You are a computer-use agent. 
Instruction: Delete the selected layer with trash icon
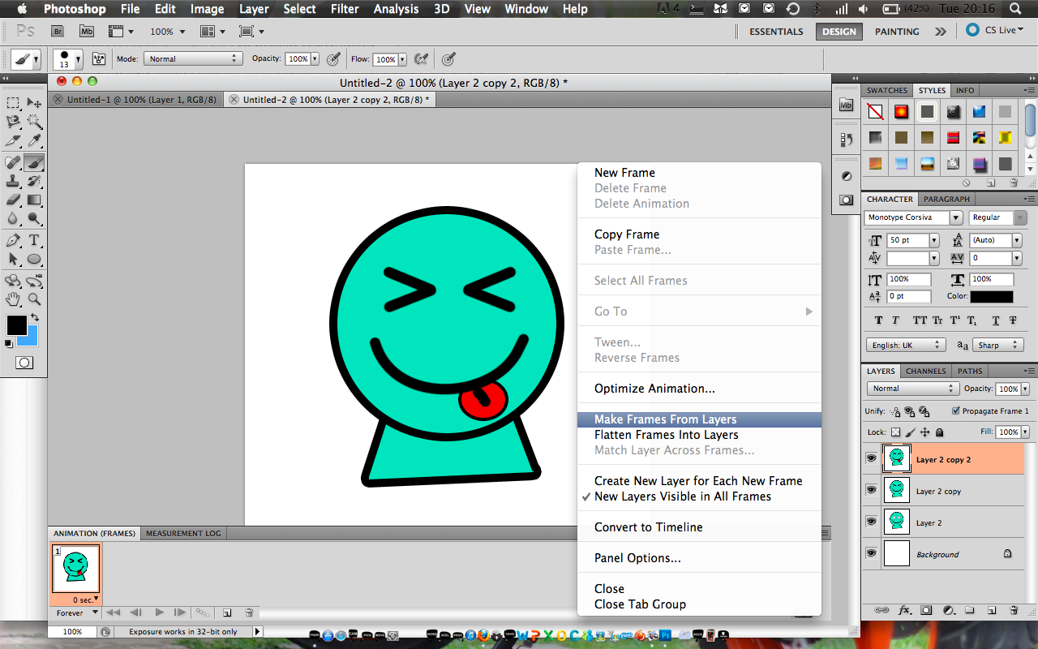1014,610
